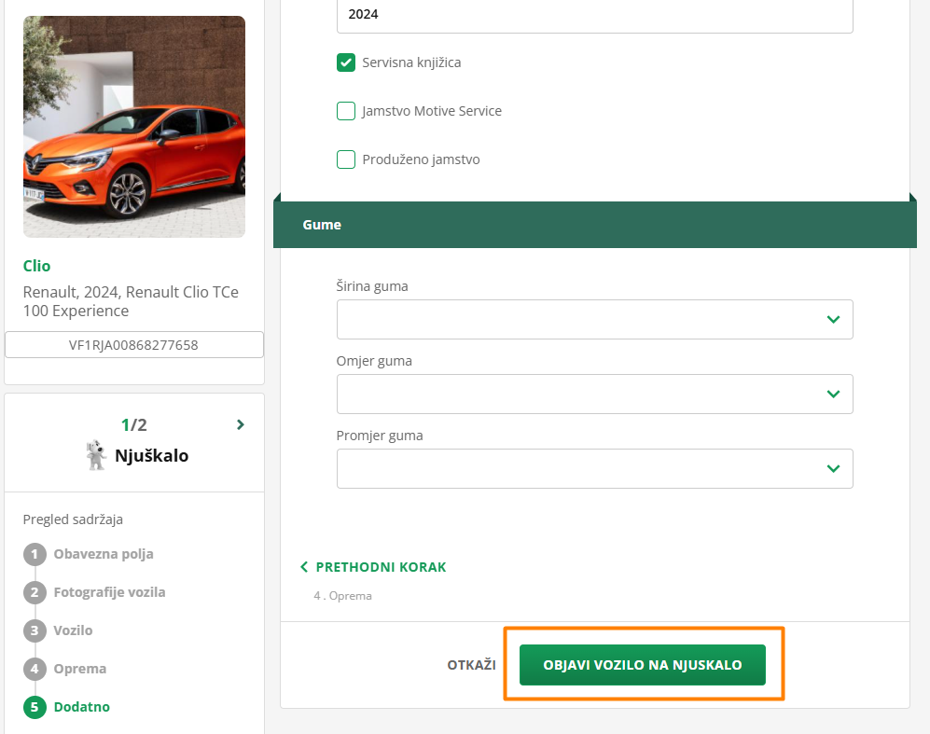Click the Otkaži cancel link
This screenshot has width=930, height=734.
click(471, 665)
